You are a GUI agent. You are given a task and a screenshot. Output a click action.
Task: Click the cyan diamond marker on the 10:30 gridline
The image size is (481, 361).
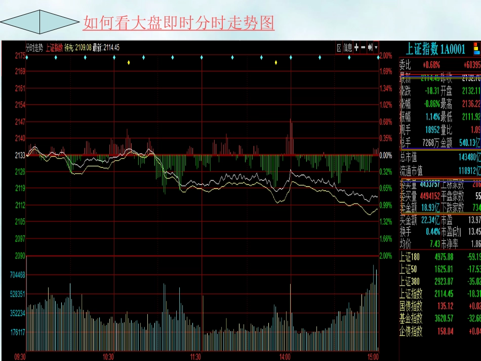coord(114,57)
